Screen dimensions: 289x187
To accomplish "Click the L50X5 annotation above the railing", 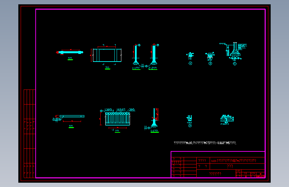I will [x=108, y=109].
